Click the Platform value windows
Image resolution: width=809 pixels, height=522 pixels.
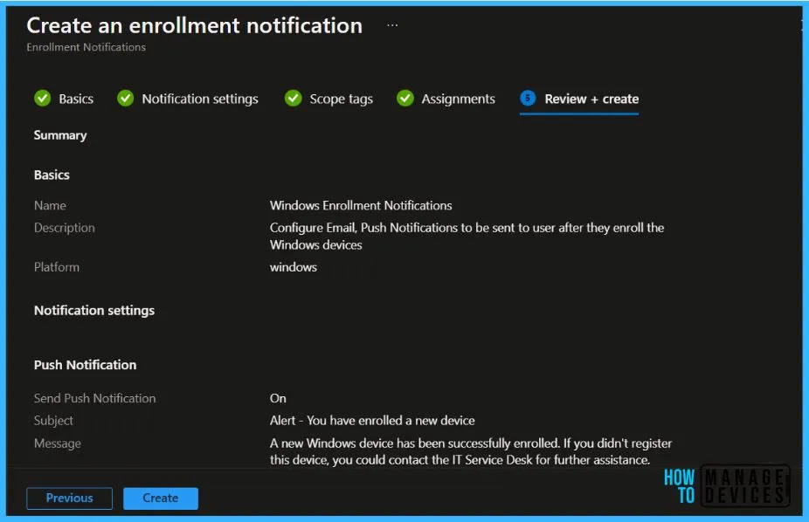(x=294, y=267)
